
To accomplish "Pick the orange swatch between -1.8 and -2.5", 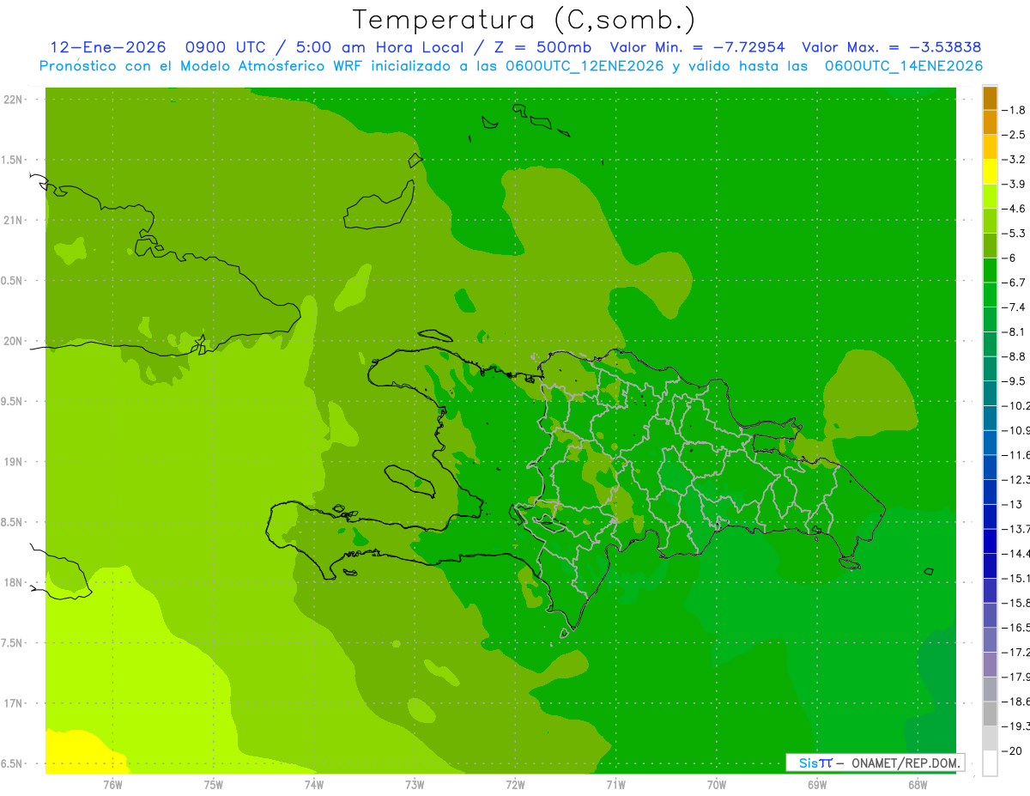I will coord(990,123).
